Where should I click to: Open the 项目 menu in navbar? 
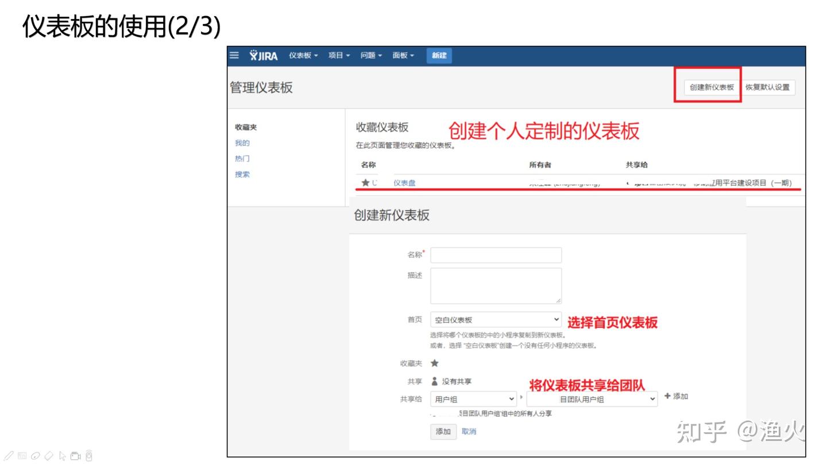point(339,56)
